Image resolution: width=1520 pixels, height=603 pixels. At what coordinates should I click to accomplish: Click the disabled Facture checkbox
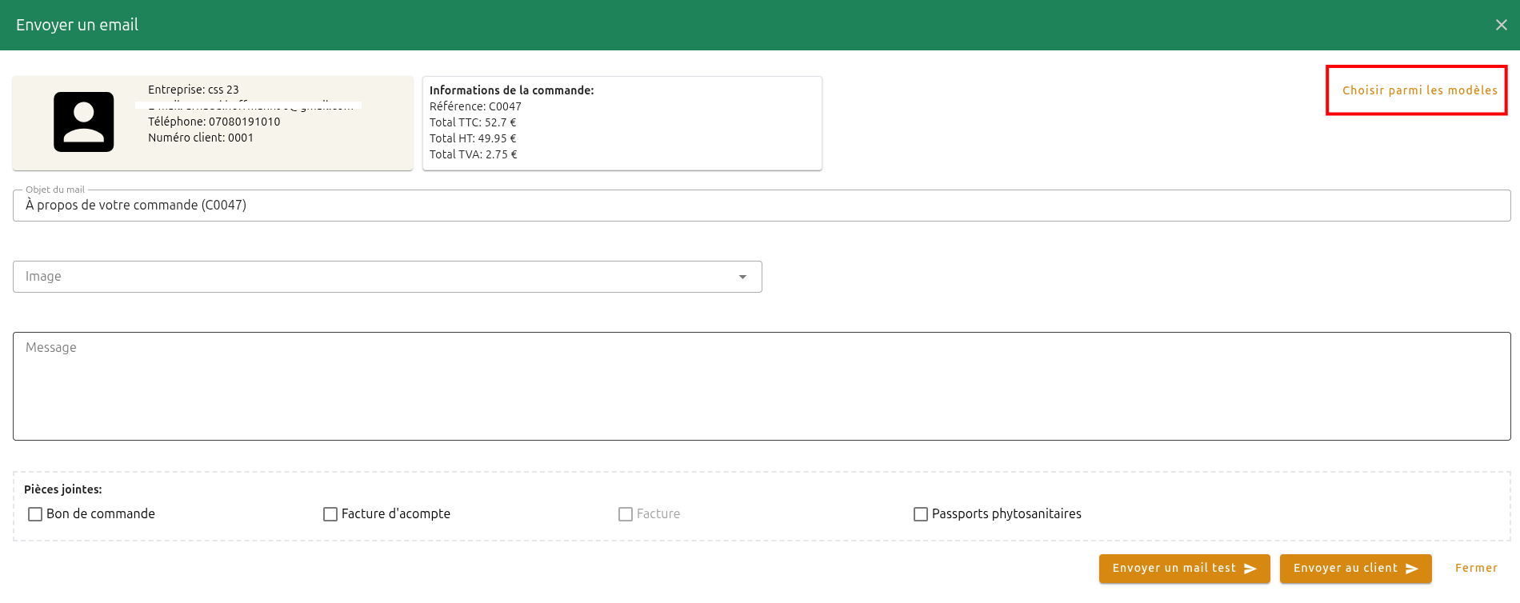click(x=626, y=514)
